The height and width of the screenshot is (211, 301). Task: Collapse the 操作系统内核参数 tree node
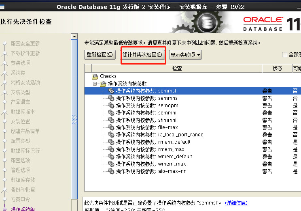(x=95, y=84)
